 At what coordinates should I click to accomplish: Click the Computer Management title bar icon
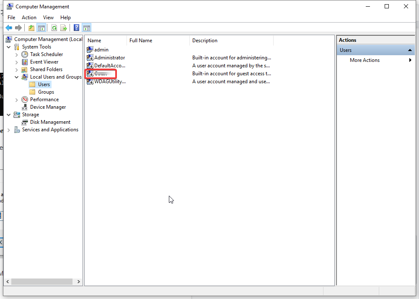point(10,6)
